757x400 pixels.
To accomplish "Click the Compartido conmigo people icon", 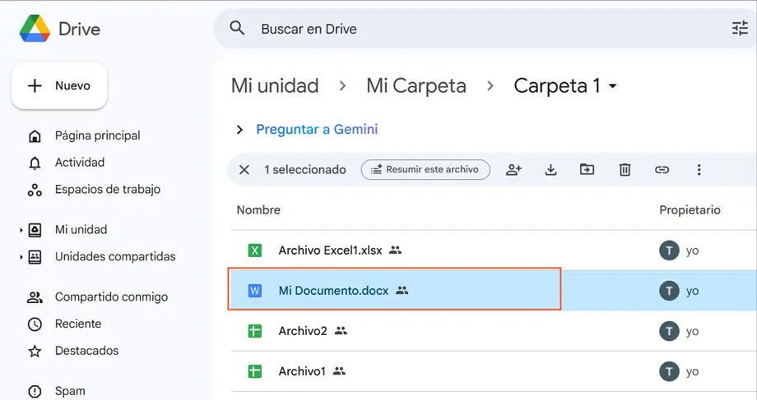I will point(35,298).
